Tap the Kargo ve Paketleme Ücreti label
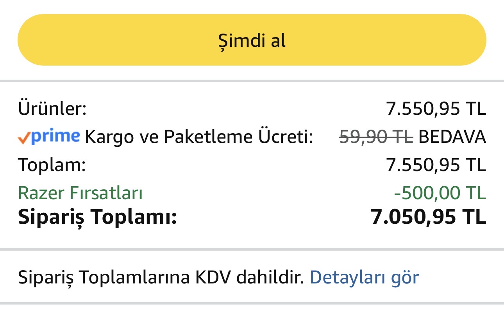The width and height of the screenshot is (504, 310). tap(199, 137)
